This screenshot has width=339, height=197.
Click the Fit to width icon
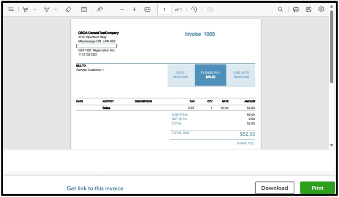pyautogui.click(x=147, y=9)
